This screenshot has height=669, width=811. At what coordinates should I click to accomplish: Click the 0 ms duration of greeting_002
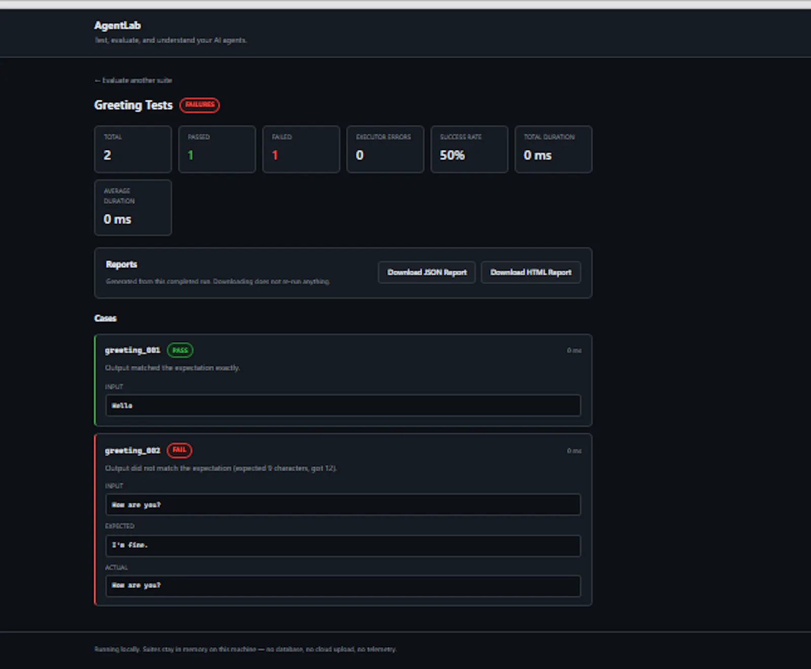pos(574,451)
